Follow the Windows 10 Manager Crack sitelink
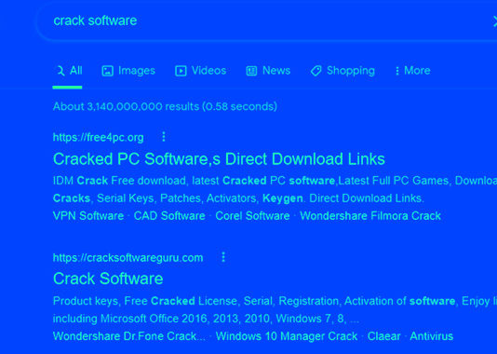 [x=287, y=336]
